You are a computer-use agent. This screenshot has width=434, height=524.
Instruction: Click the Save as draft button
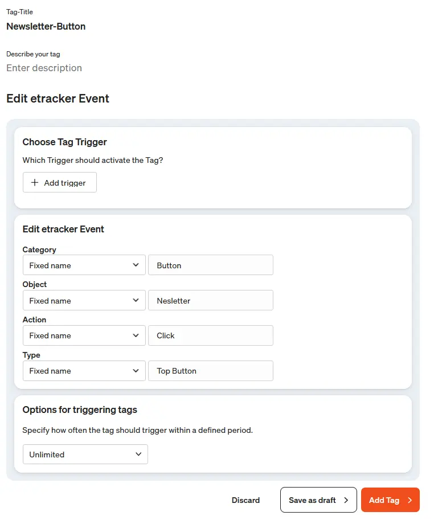tap(318, 500)
